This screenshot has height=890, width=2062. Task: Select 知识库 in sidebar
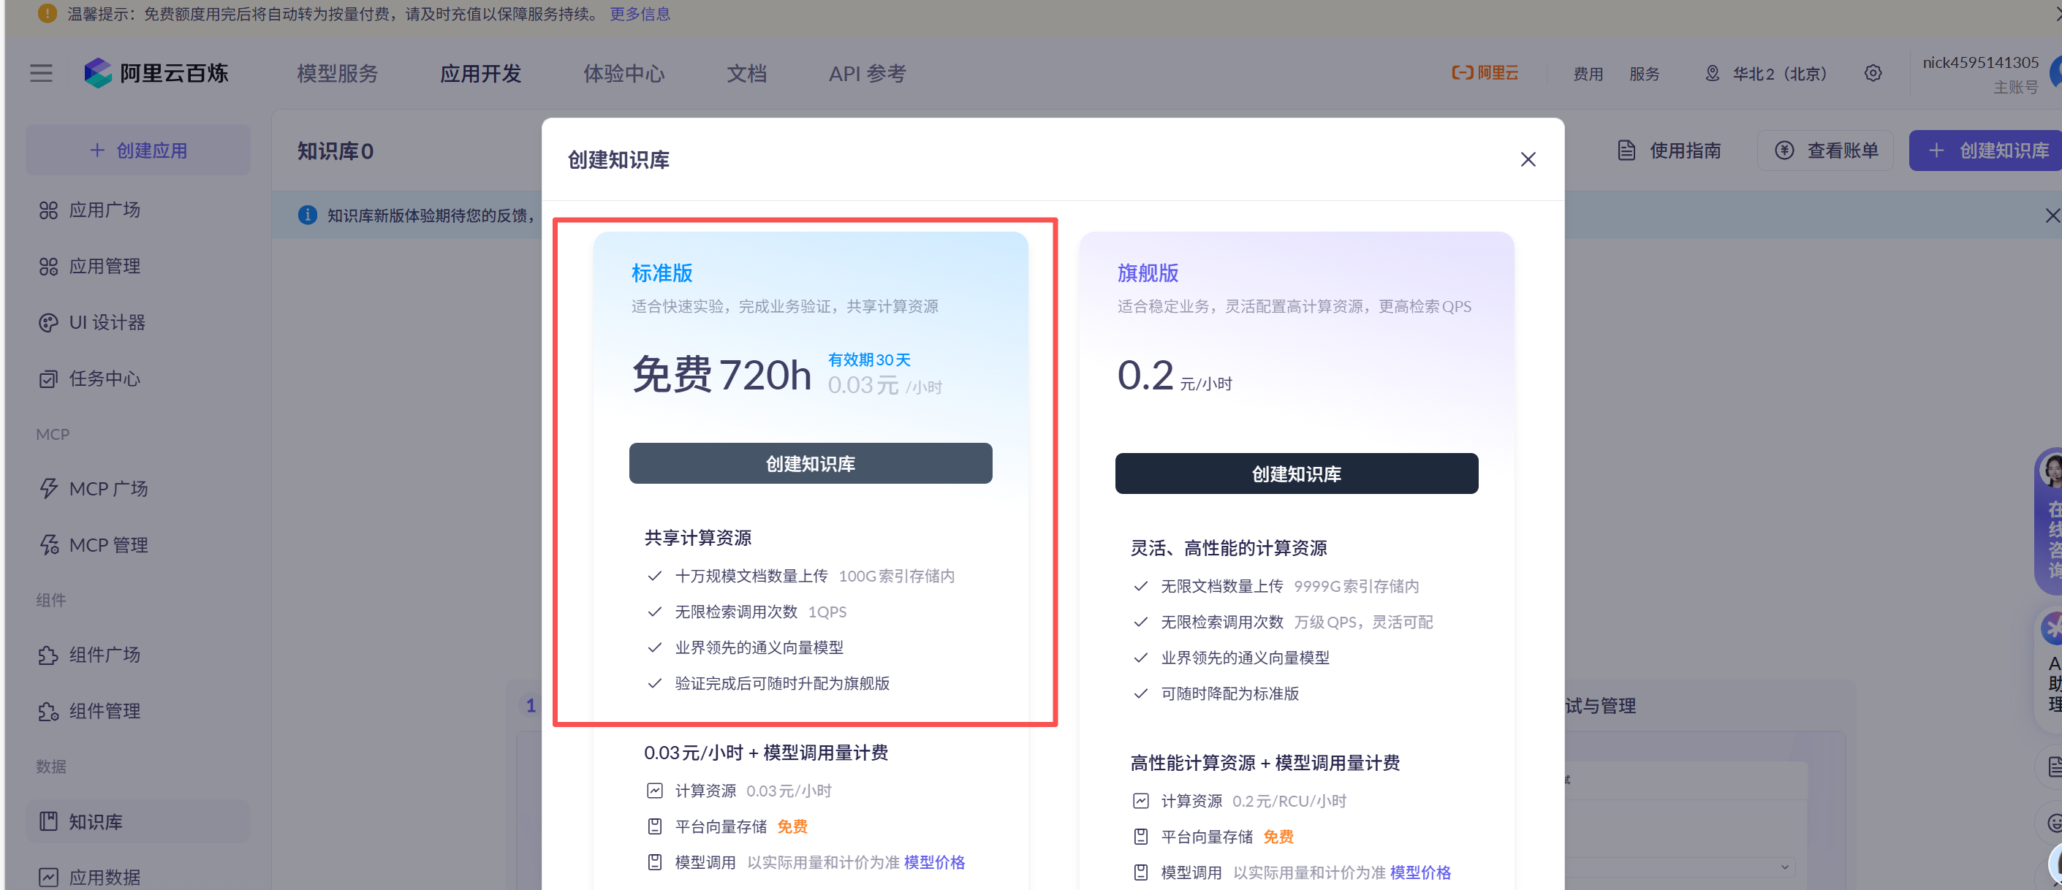(95, 822)
